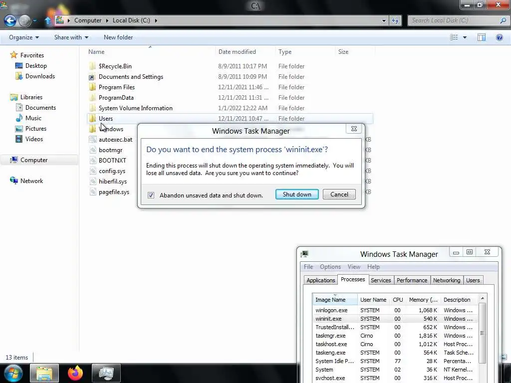Uncheck Abandon unsaved data and shut down

(151, 195)
